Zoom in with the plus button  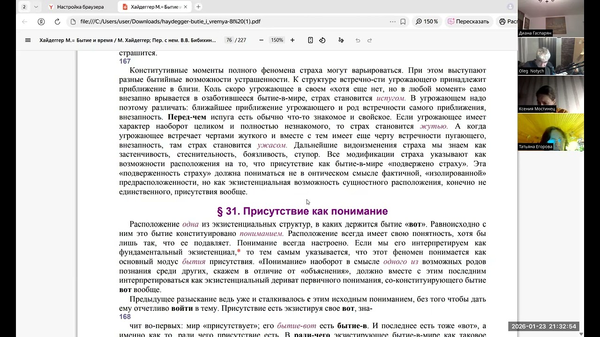click(292, 40)
